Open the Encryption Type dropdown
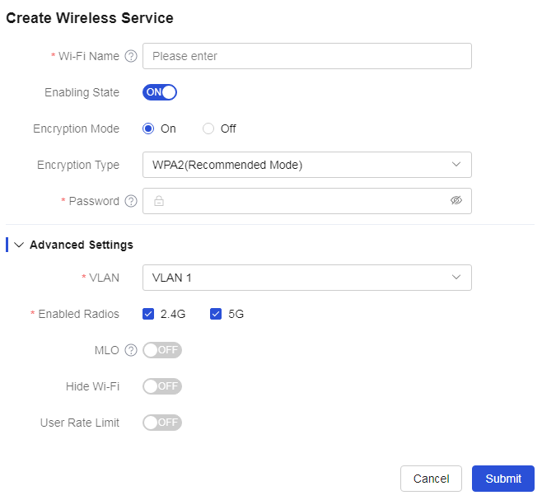Viewport: 542px width, 500px height. click(307, 165)
